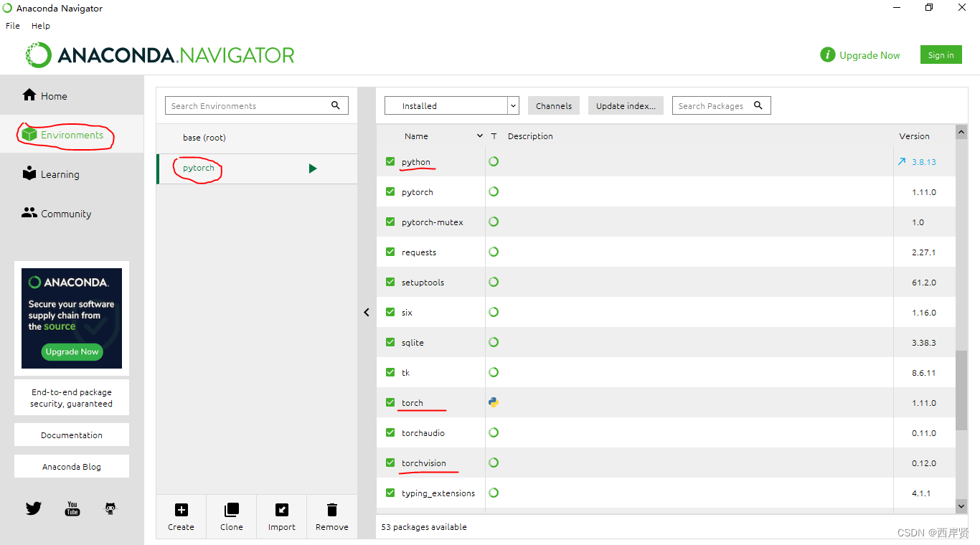The image size is (980, 545).
Task: Open the Installed filter dropdown
Action: point(452,105)
